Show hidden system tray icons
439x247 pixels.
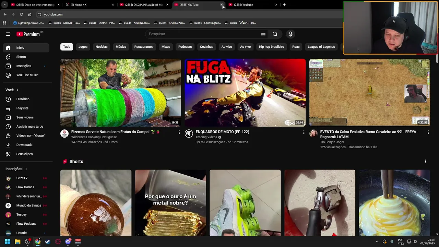tap(377, 242)
